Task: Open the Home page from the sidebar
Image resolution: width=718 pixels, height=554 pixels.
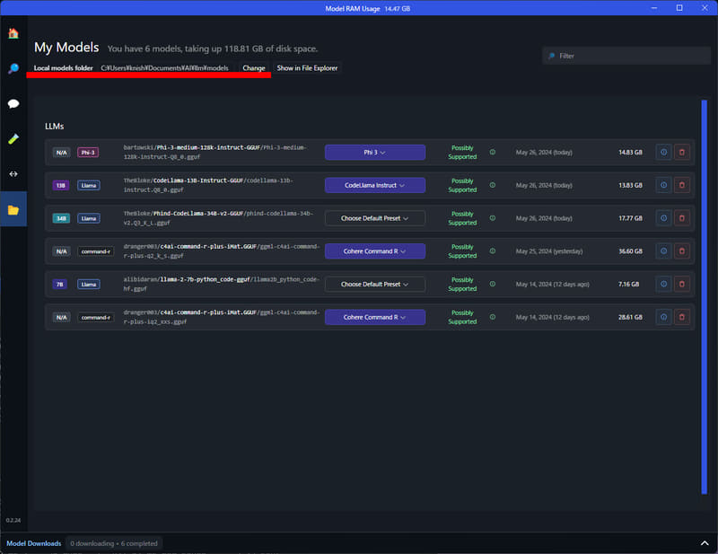Action: (x=13, y=32)
